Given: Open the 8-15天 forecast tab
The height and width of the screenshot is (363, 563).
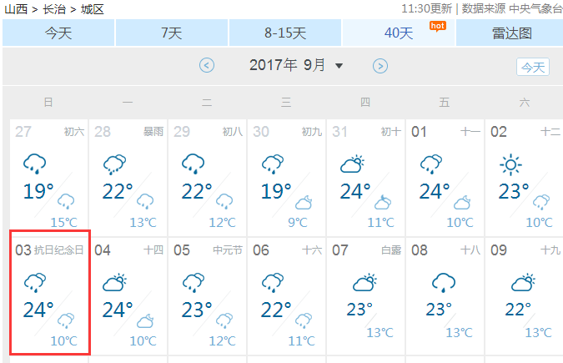Looking at the screenshot, I should tap(285, 33).
